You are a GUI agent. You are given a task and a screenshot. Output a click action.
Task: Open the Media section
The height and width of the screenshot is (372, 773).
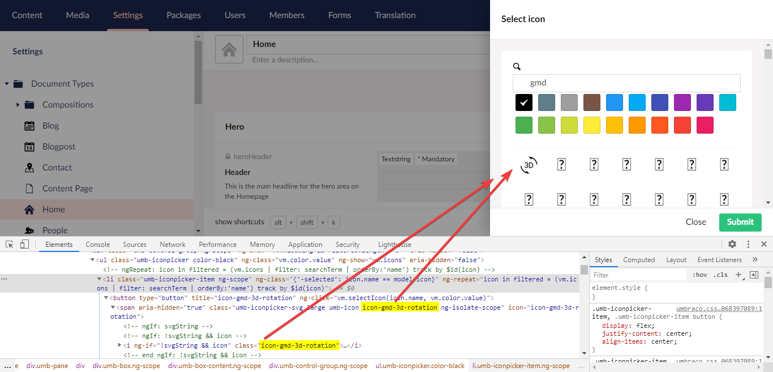tap(78, 15)
